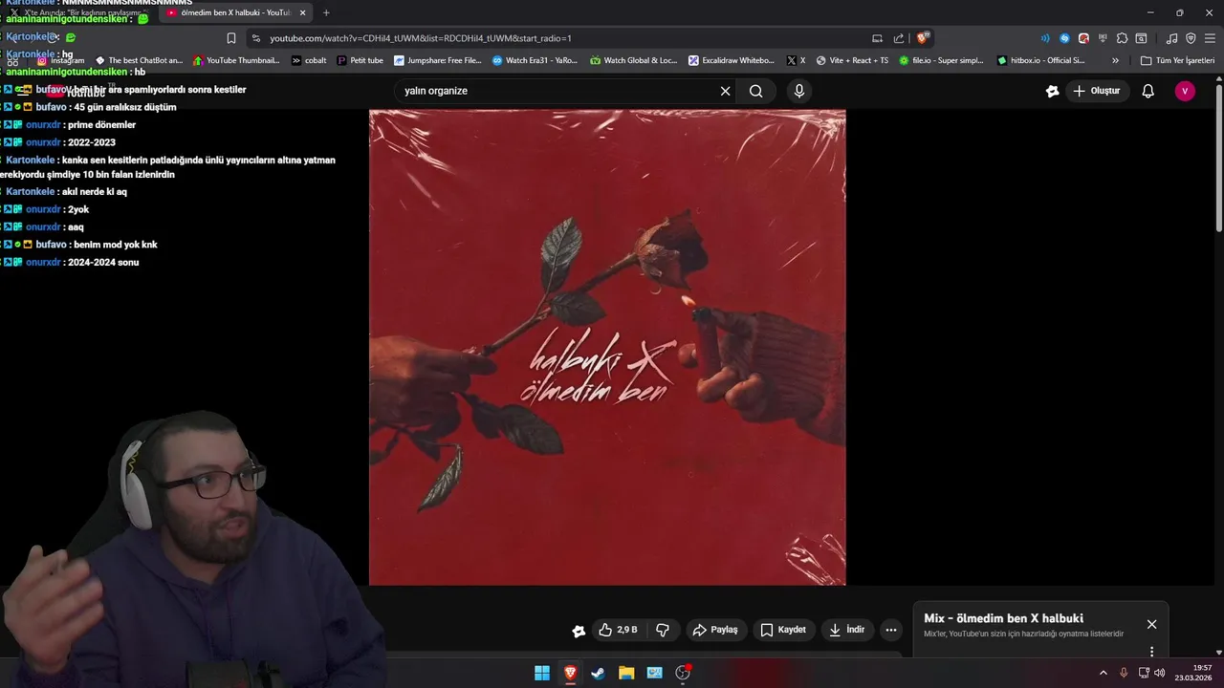Open volume control in system tray
This screenshot has height=688, width=1224.
(x=1160, y=673)
